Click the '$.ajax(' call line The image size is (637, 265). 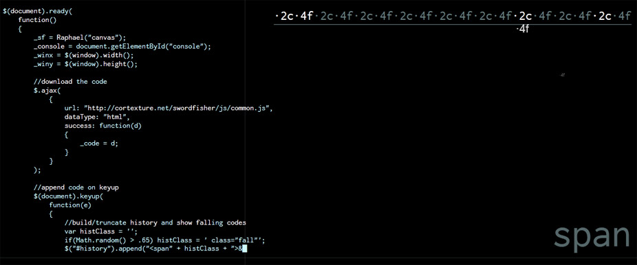pos(47,91)
